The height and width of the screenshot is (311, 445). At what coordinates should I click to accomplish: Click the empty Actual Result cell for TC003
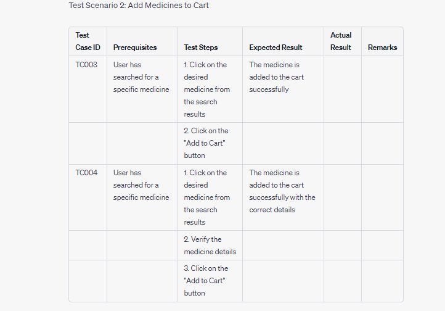point(343,89)
